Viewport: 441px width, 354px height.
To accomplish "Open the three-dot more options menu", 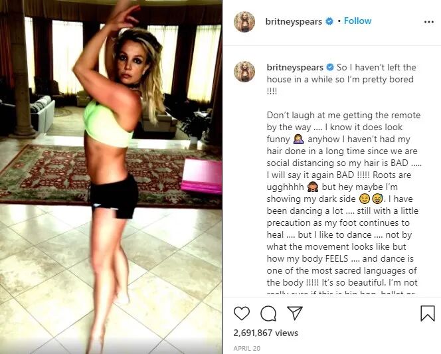I will (428, 22).
